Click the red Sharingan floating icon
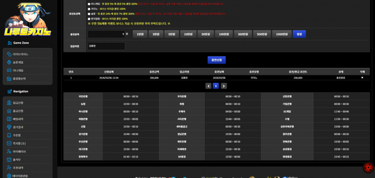 [368, 167]
